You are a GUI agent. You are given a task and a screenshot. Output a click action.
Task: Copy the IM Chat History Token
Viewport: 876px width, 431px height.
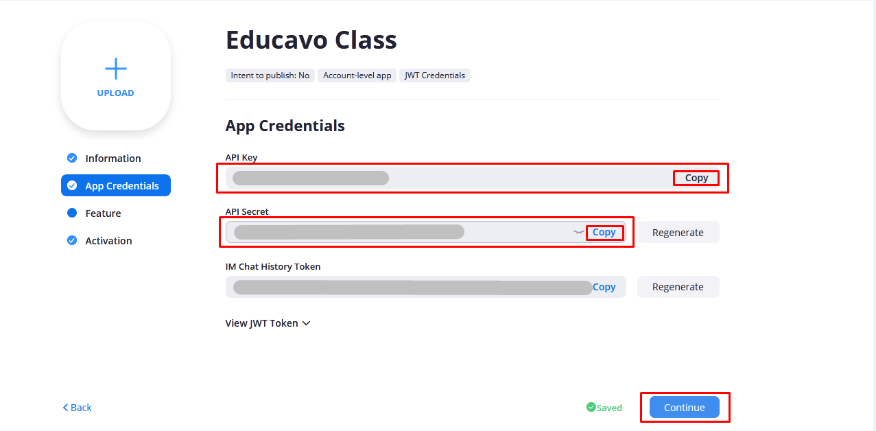pyautogui.click(x=604, y=287)
